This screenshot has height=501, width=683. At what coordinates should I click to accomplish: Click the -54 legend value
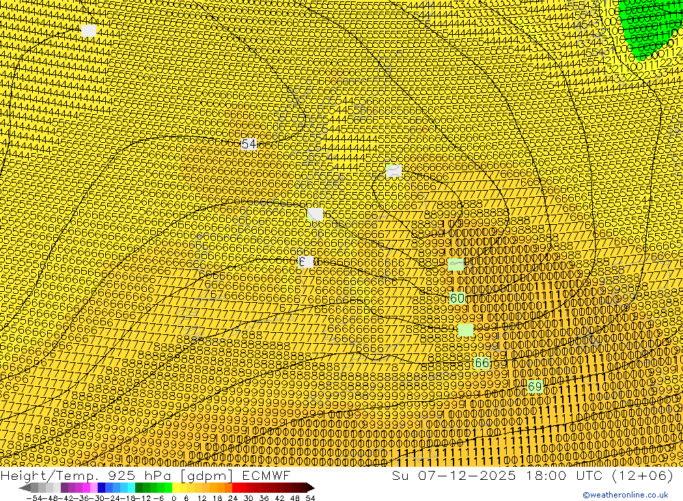[x=34, y=498]
